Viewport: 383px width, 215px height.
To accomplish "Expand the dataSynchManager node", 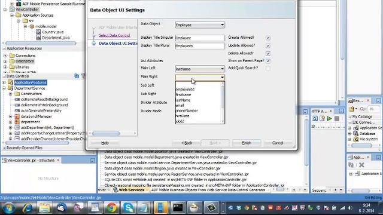I will click(10, 116).
